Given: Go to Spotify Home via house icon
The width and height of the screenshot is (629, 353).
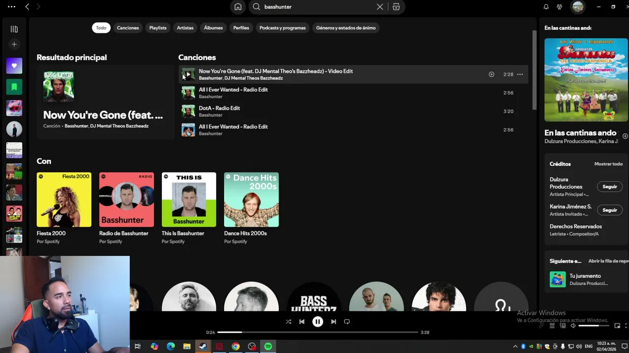Looking at the screenshot, I should click(x=238, y=7).
